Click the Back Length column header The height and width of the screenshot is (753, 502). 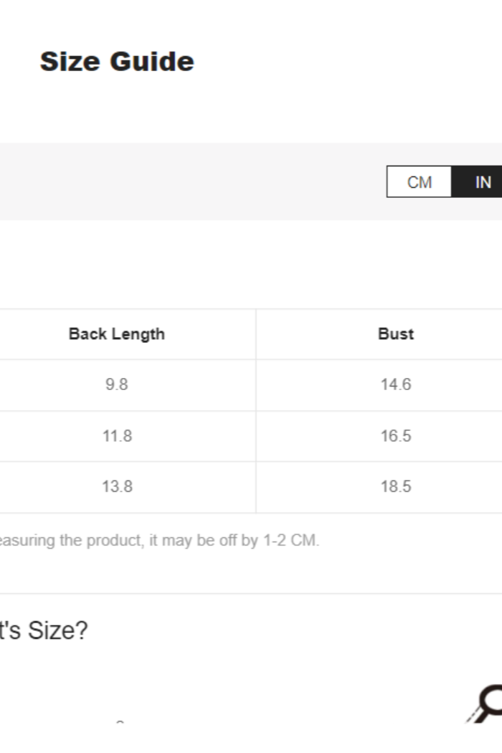pos(117,334)
